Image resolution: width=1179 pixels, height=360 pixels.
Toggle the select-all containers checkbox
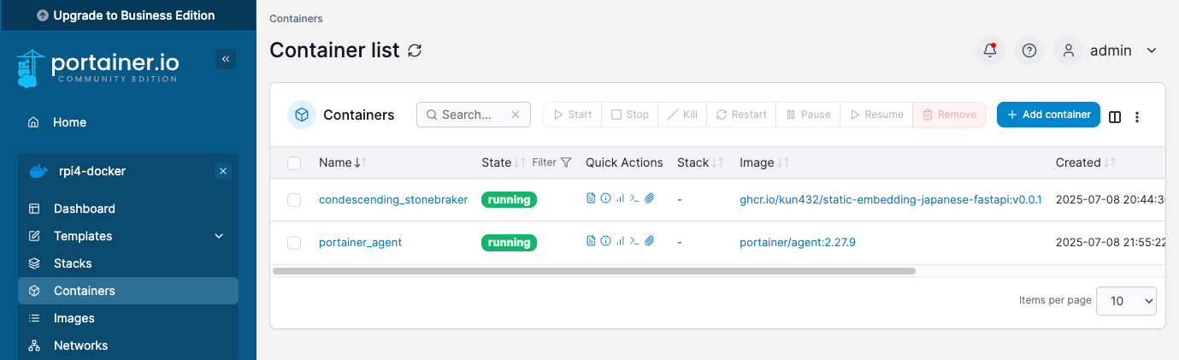(294, 162)
